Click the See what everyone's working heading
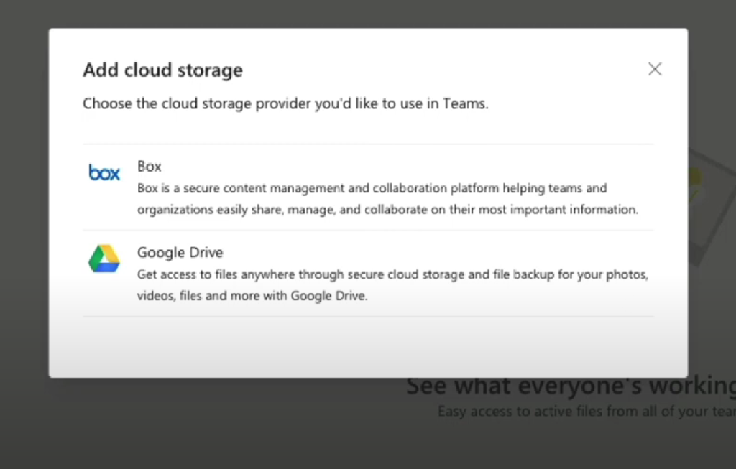Image resolution: width=736 pixels, height=469 pixels. (568, 386)
